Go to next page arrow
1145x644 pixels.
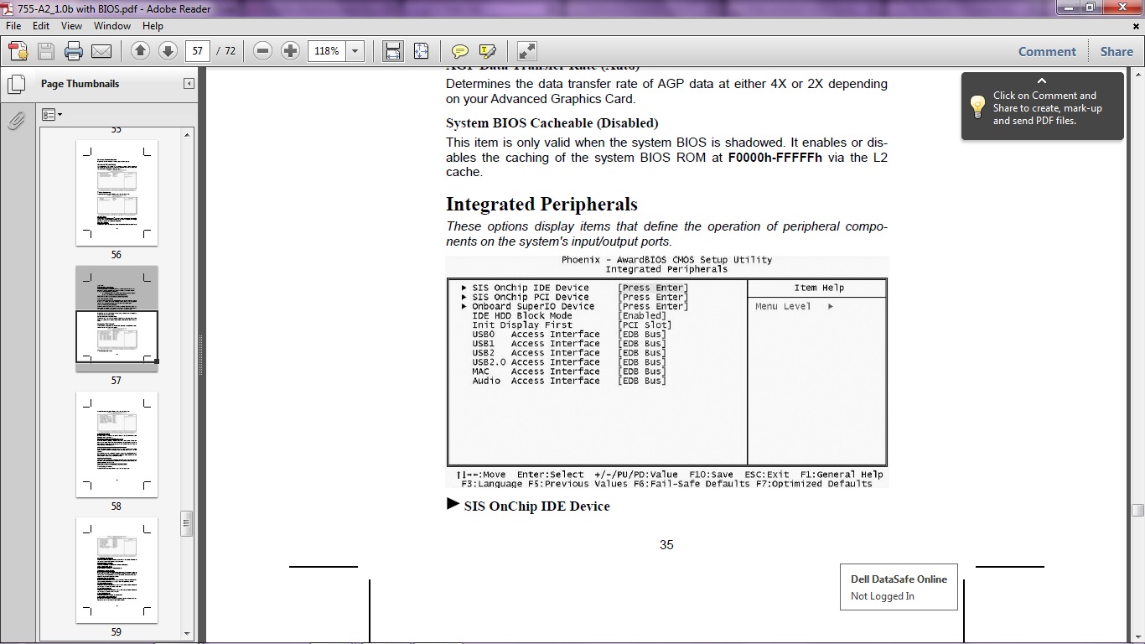(x=168, y=51)
